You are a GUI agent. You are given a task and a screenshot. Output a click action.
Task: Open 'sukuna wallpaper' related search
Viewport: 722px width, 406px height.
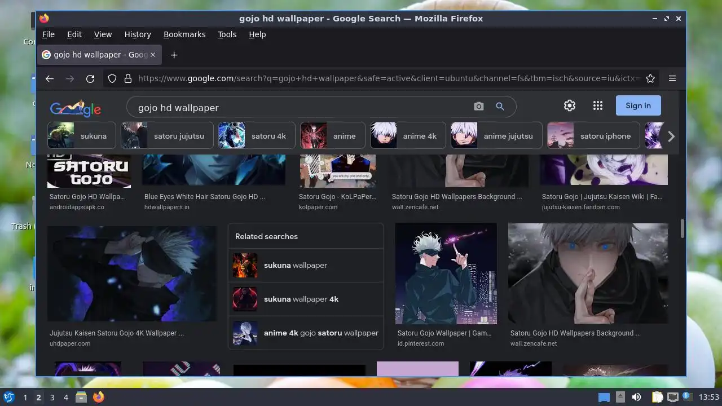[x=306, y=266]
